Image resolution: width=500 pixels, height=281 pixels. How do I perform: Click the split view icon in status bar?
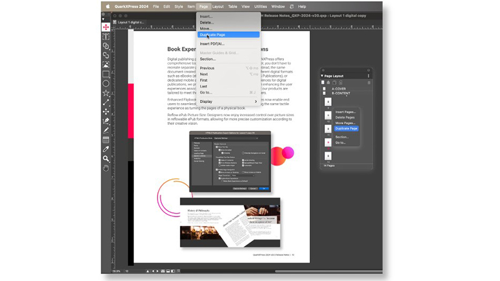coord(173,271)
